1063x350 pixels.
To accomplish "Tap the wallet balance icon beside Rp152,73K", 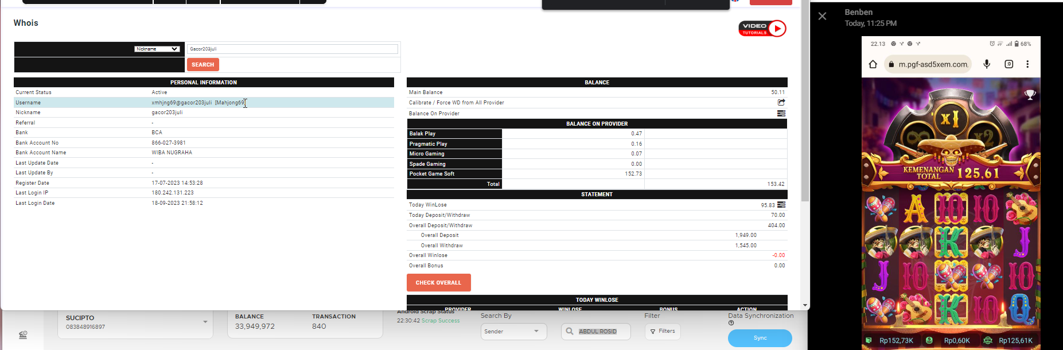I will [869, 340].
